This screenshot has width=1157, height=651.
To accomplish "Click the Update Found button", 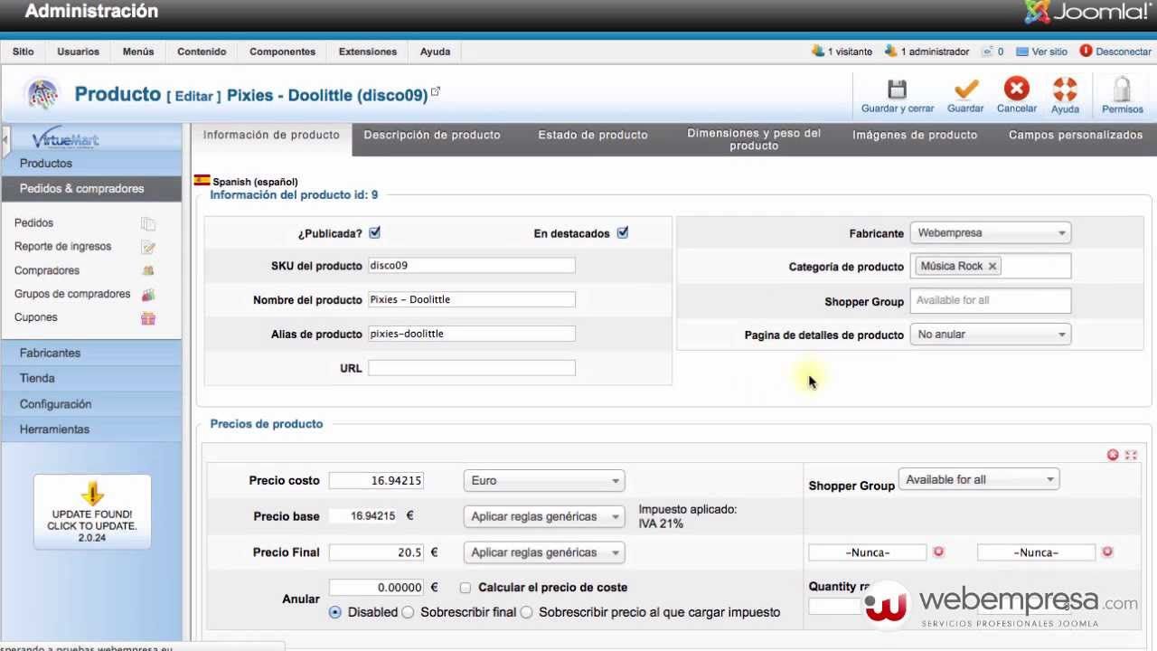I will point(92,512).
